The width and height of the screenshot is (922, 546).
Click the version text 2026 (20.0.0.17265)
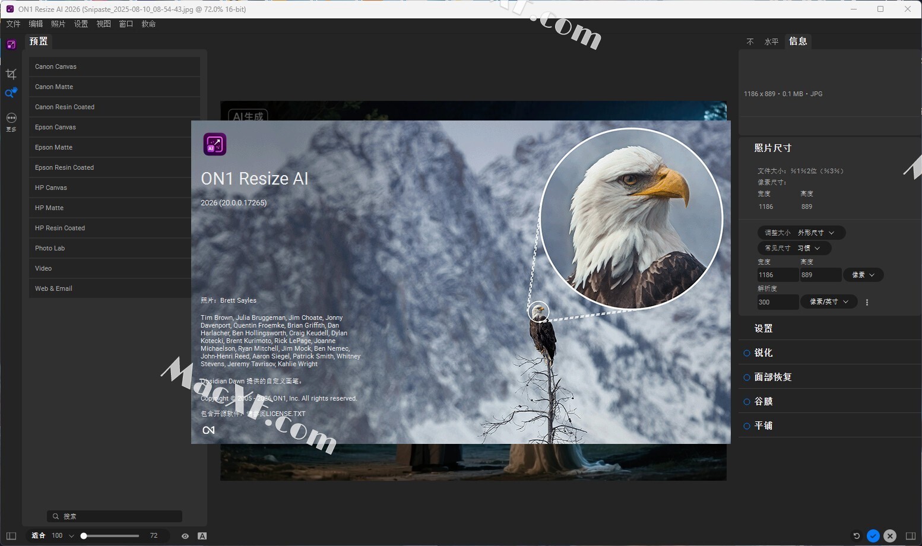234,203
